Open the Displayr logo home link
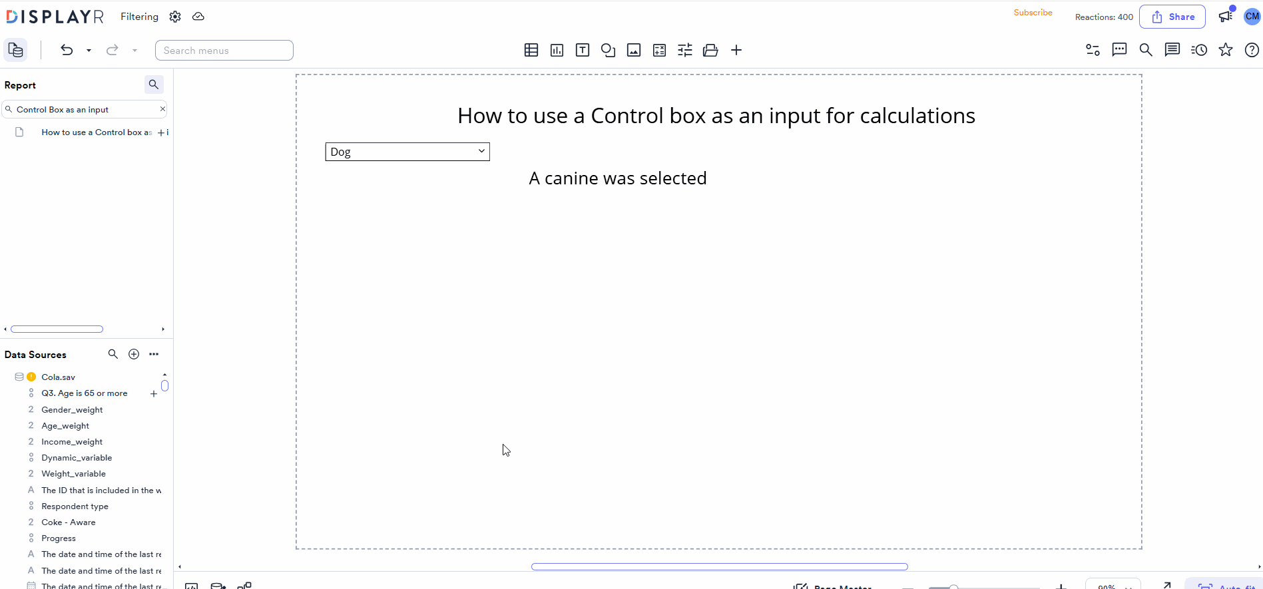The height and width of the screenshot is (589, 1263). pos(55,17)
